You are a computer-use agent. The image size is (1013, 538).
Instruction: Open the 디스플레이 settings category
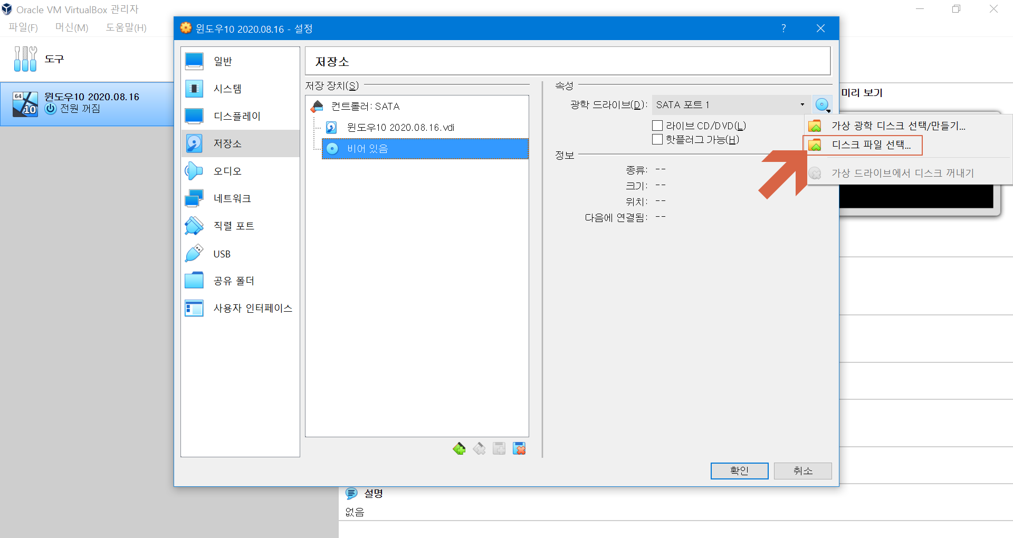coord(240,116)
